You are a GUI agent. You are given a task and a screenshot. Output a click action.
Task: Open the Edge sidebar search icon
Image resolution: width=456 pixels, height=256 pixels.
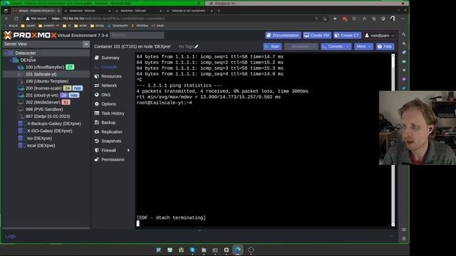(x=404, y=35)
